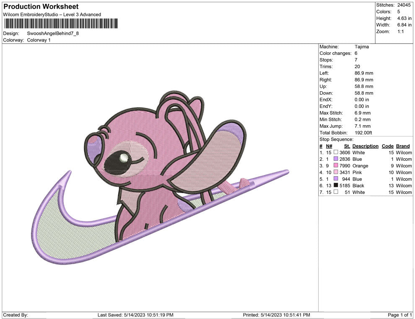Screen dimensions: 415x319
Task: Click the 'Left:' measurement label
Action: [324, 73]
